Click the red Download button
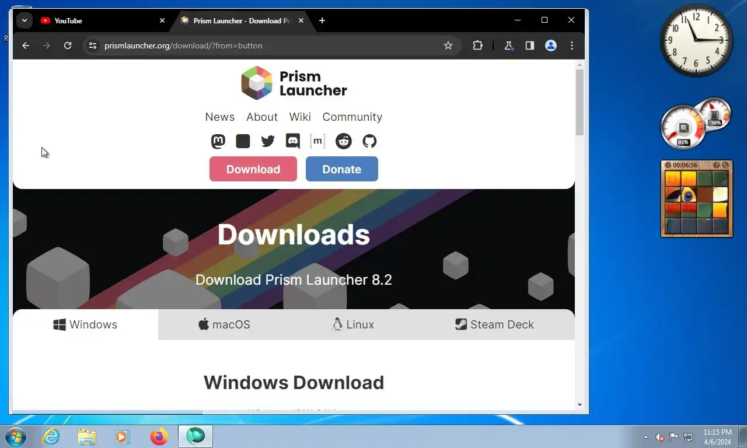This screenshot has height=448, width=747. click(253, 169)
